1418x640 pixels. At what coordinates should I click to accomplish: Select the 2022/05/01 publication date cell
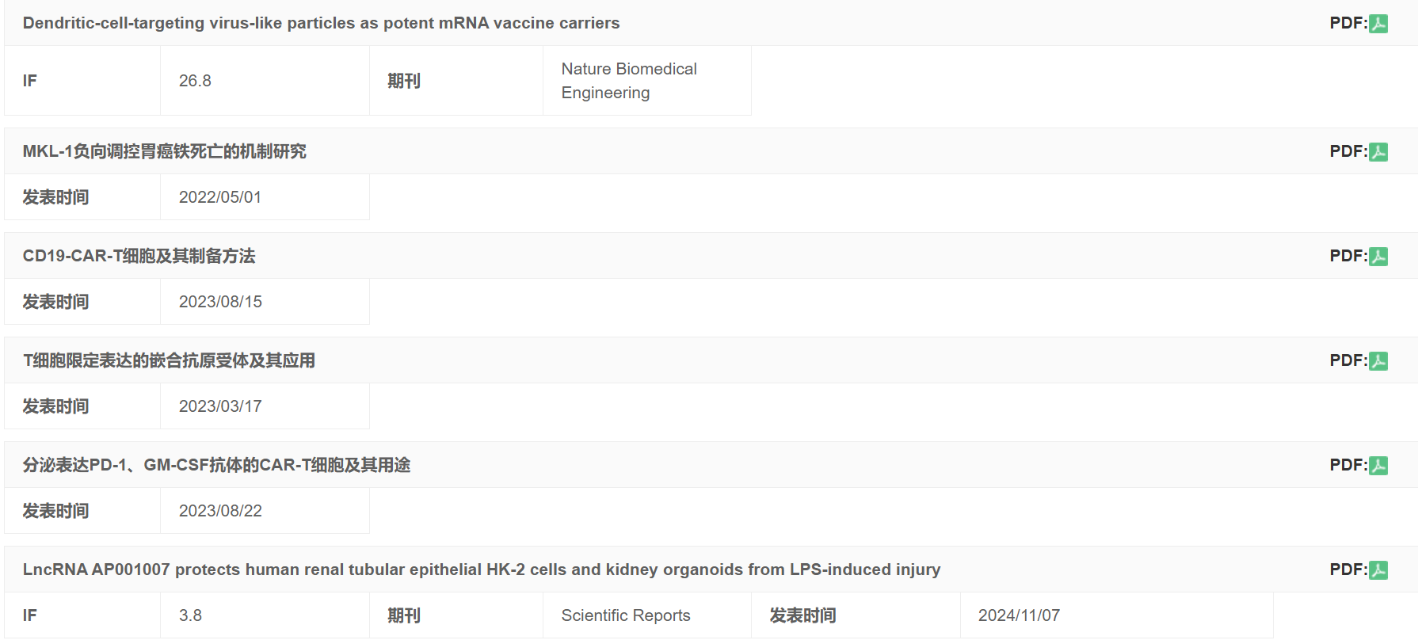point(219,196)
